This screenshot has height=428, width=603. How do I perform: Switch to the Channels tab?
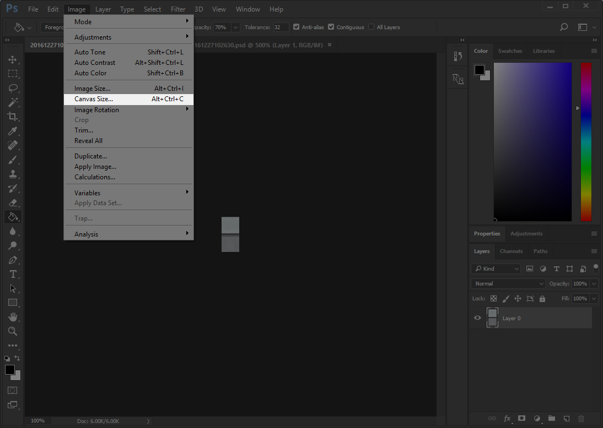(511, 251)
